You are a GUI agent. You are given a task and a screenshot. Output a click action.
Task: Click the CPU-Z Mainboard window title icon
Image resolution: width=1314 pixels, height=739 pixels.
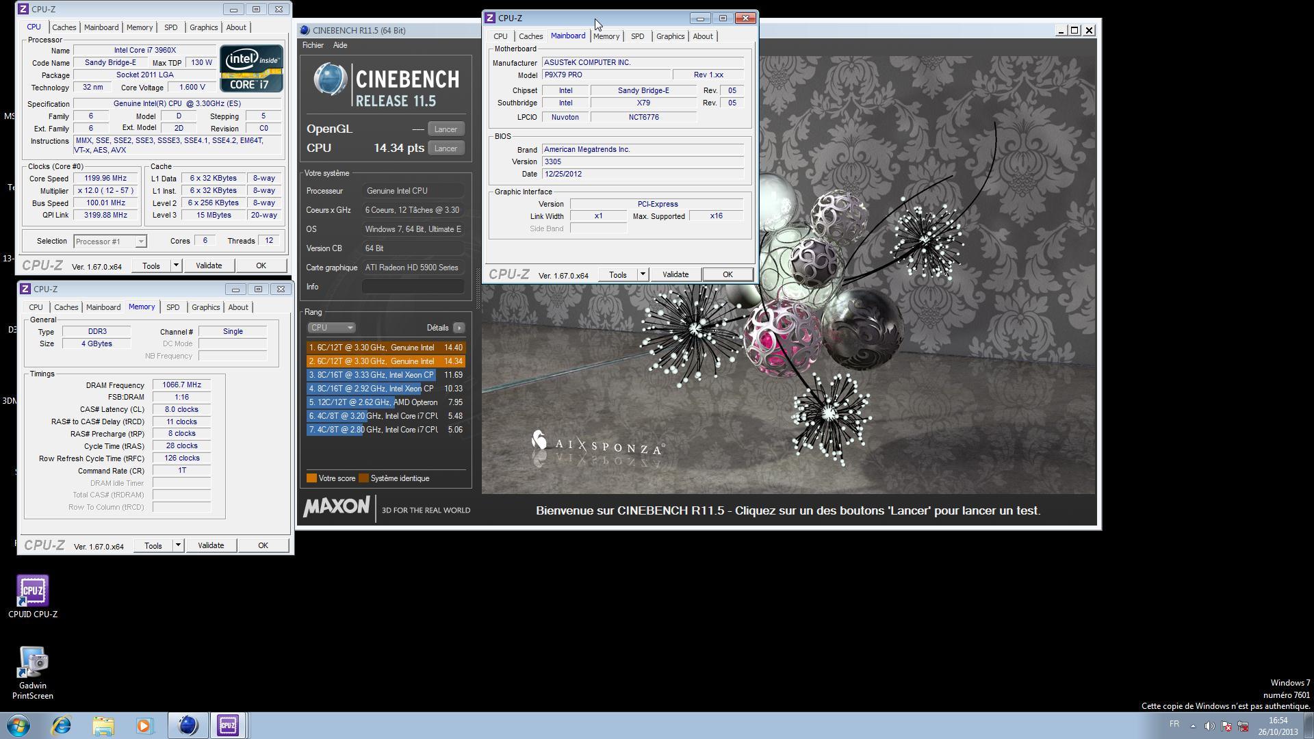click(x=490, y=18)
